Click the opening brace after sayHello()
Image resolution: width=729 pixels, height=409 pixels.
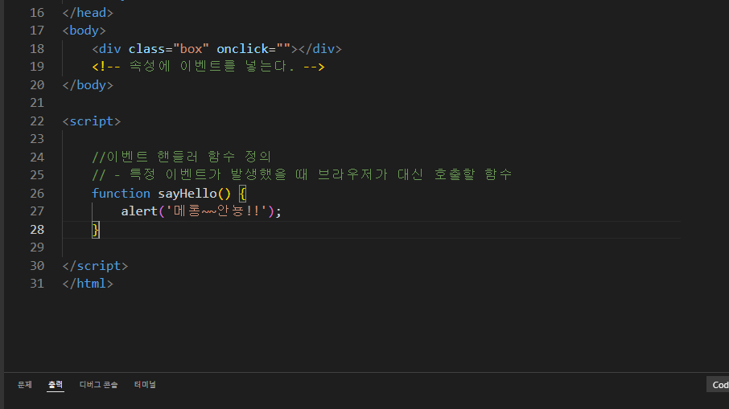[x=242, y=193]
